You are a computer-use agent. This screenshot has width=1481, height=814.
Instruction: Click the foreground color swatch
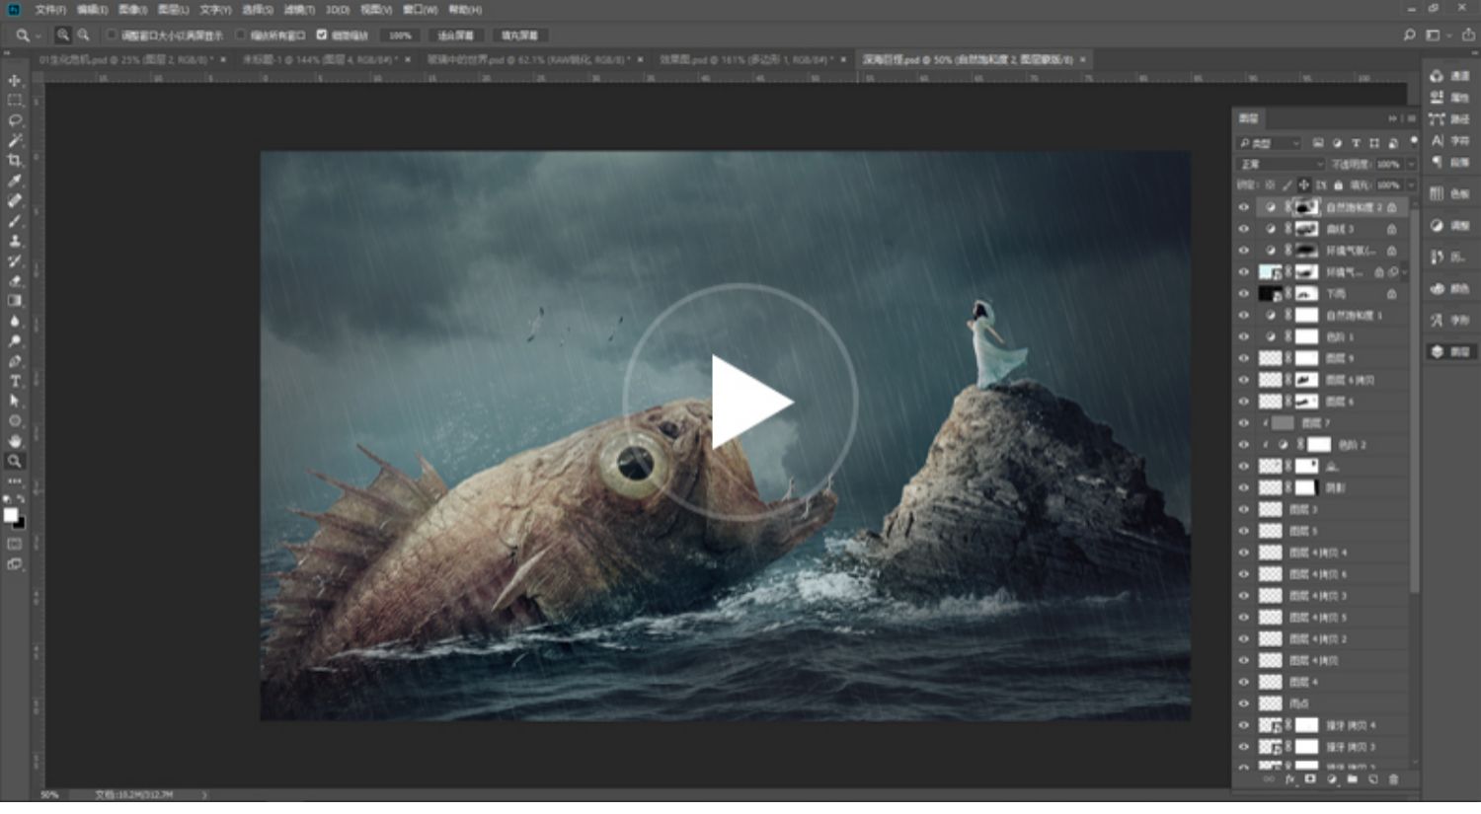[x=11, y=515]
